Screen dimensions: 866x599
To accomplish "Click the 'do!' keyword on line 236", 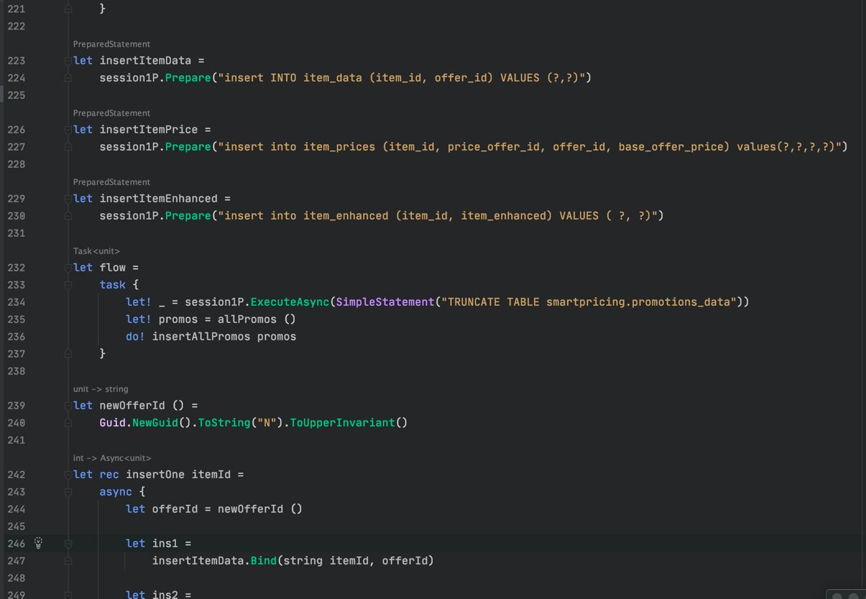I will pyautogui.click(x=135, y=337).
